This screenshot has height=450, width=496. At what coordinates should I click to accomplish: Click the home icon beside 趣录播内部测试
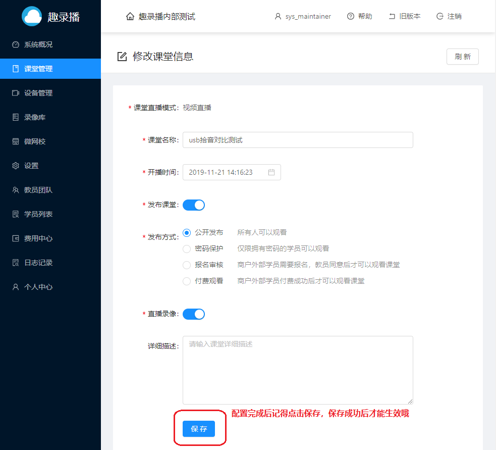(x=130, y=16)
